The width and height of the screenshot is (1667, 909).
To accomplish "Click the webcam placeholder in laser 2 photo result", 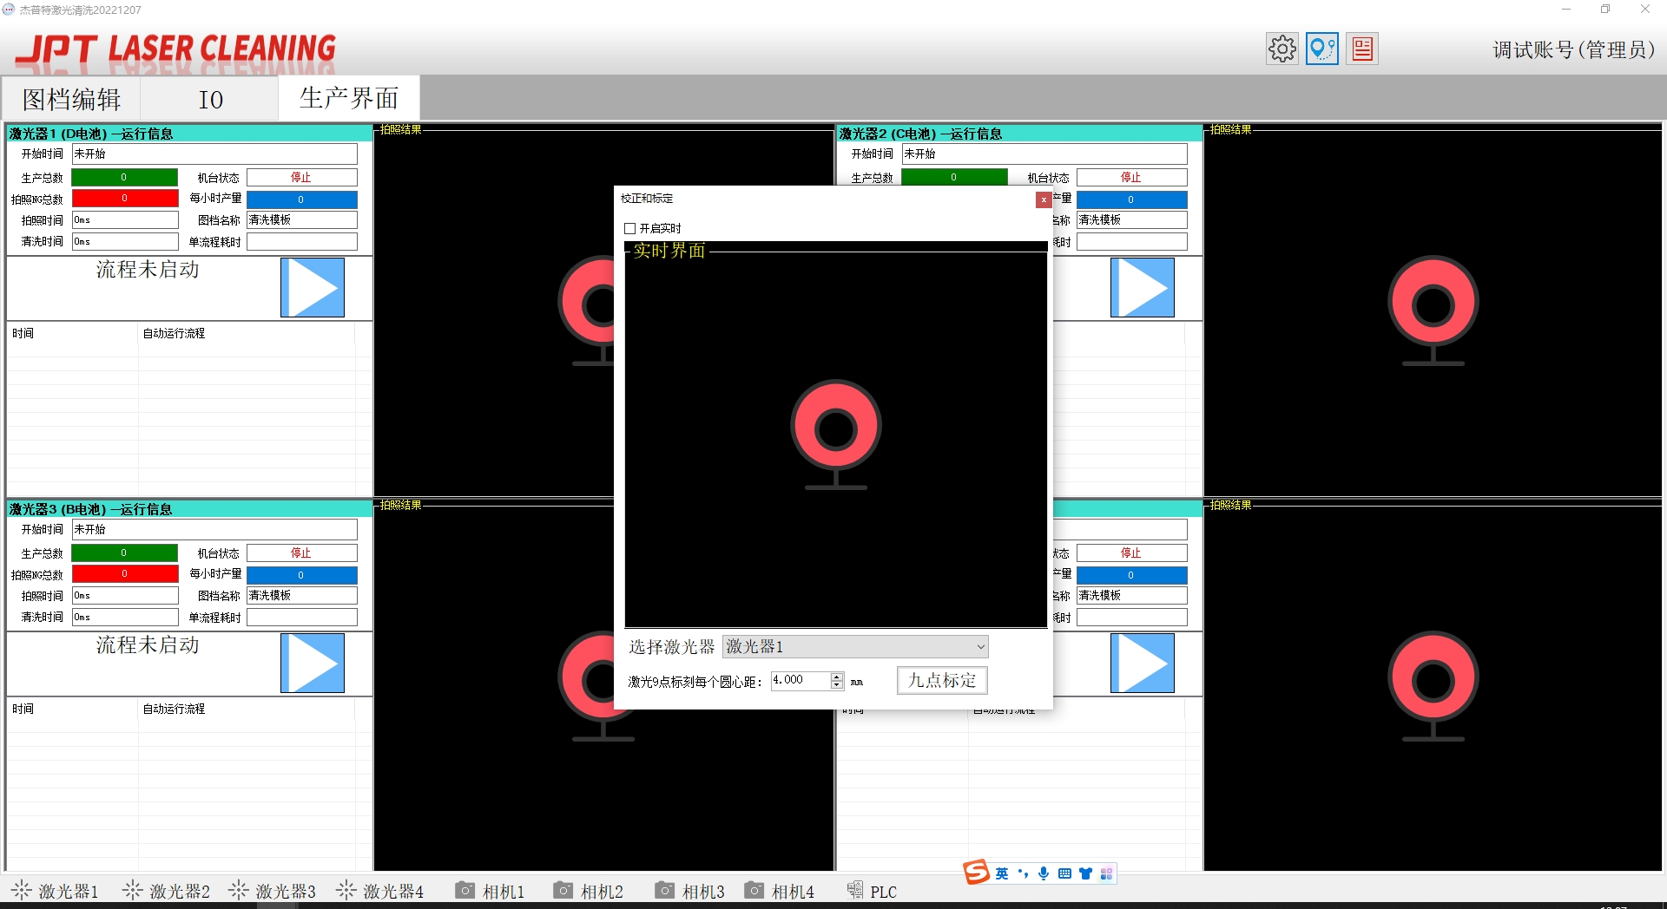I will (1433, 311).
